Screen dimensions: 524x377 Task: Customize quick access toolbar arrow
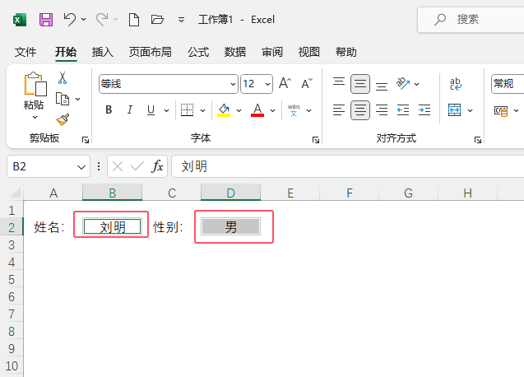pyautogui.click(x=181, y=20)
